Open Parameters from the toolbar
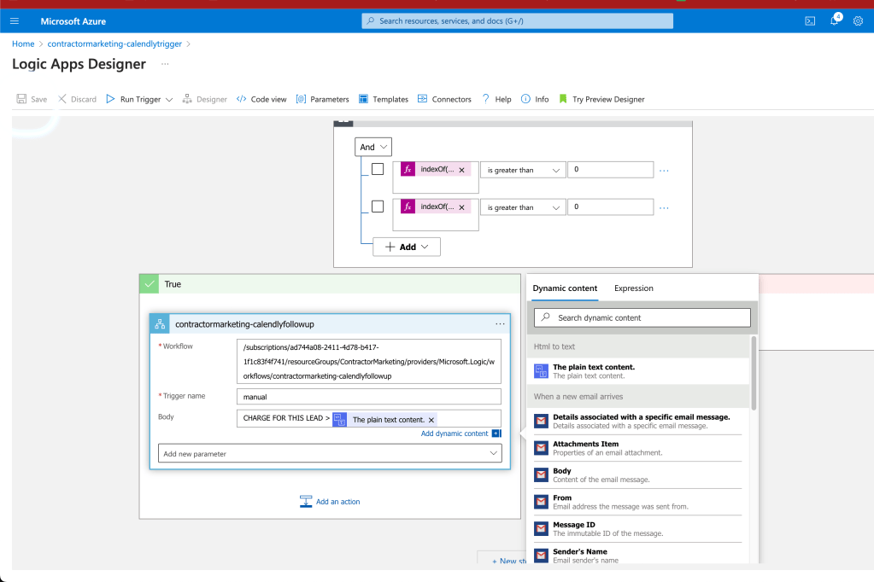Viewport: 874px width, 582px height. point(322,99)
